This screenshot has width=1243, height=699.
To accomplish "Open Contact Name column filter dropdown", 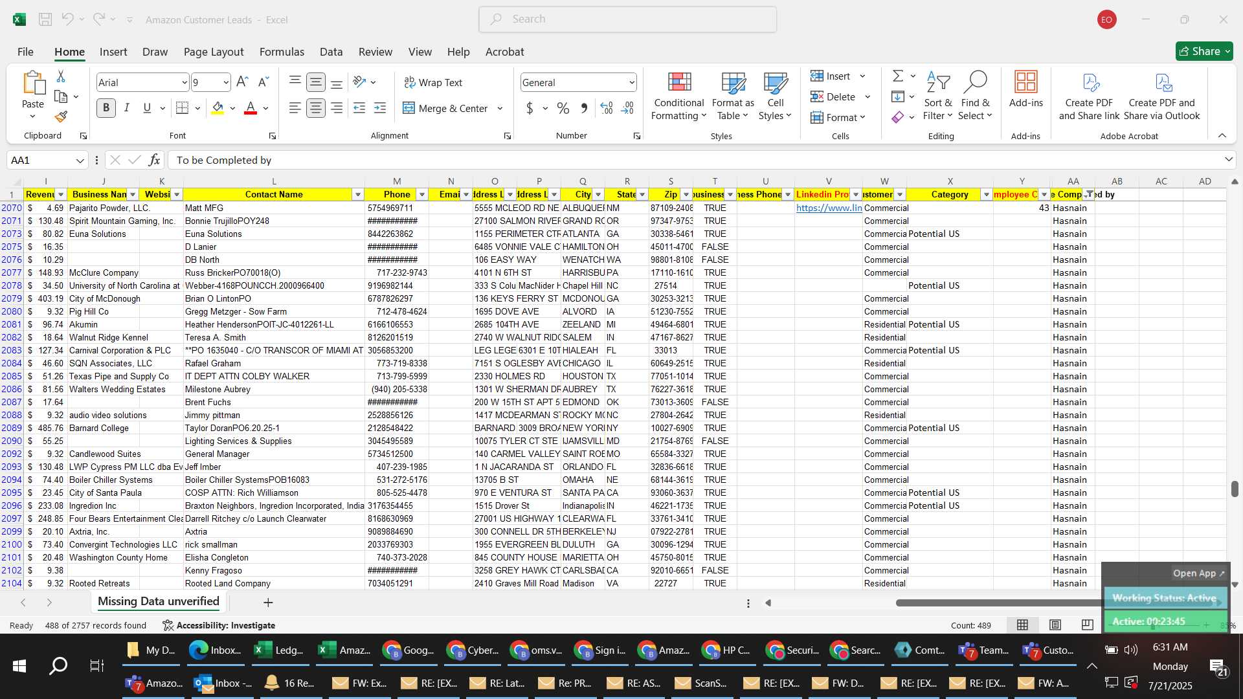I will click(x=357, y=194).
